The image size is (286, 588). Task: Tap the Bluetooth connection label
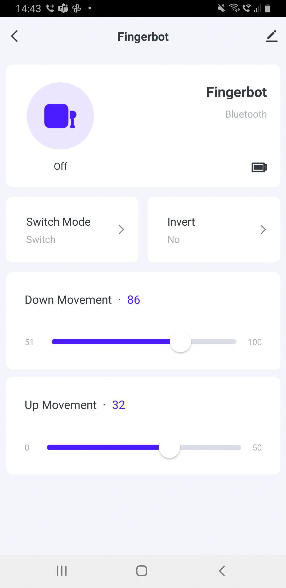click(x=246, y=114)
